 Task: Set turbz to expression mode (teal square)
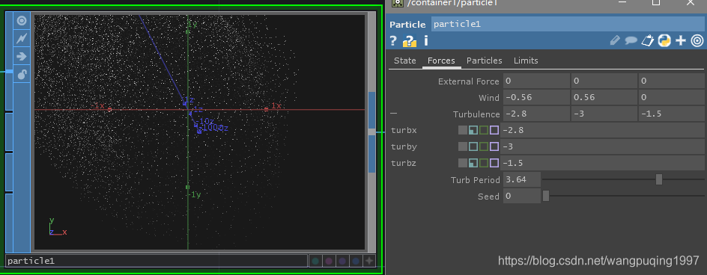[x=473, y=163]
